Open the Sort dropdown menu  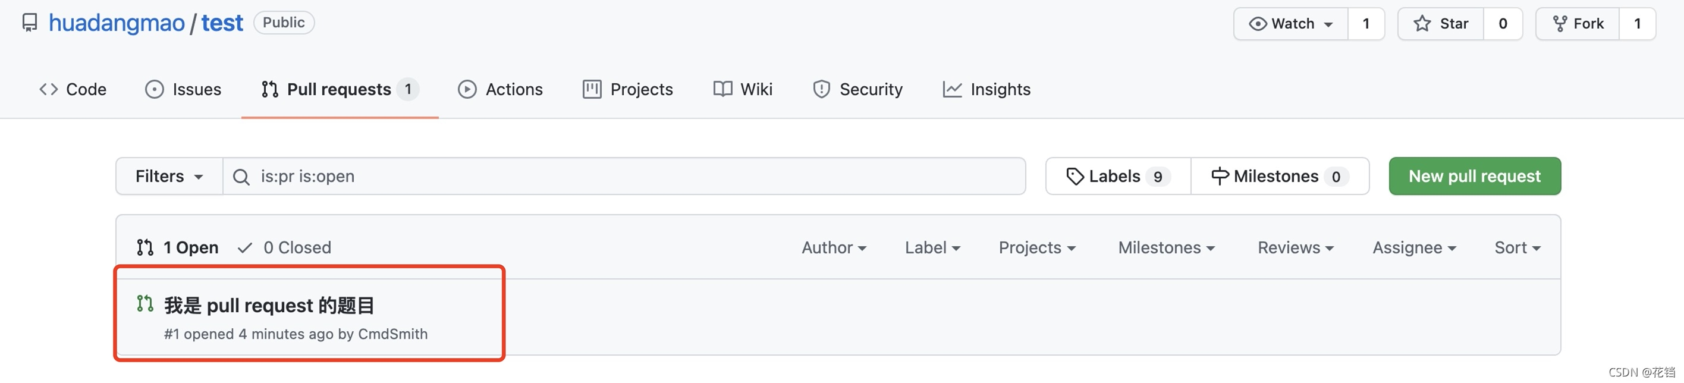1517,248
